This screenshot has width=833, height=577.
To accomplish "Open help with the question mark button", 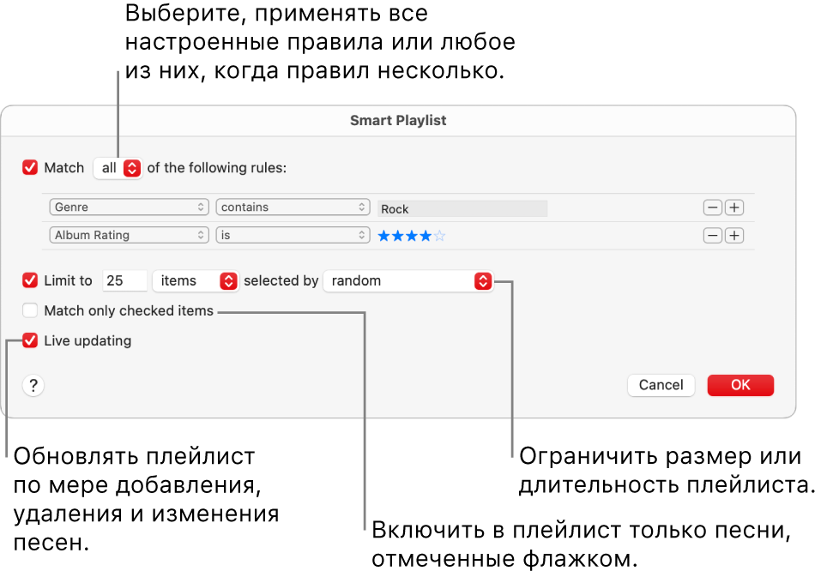I will (x=33, y=385).
